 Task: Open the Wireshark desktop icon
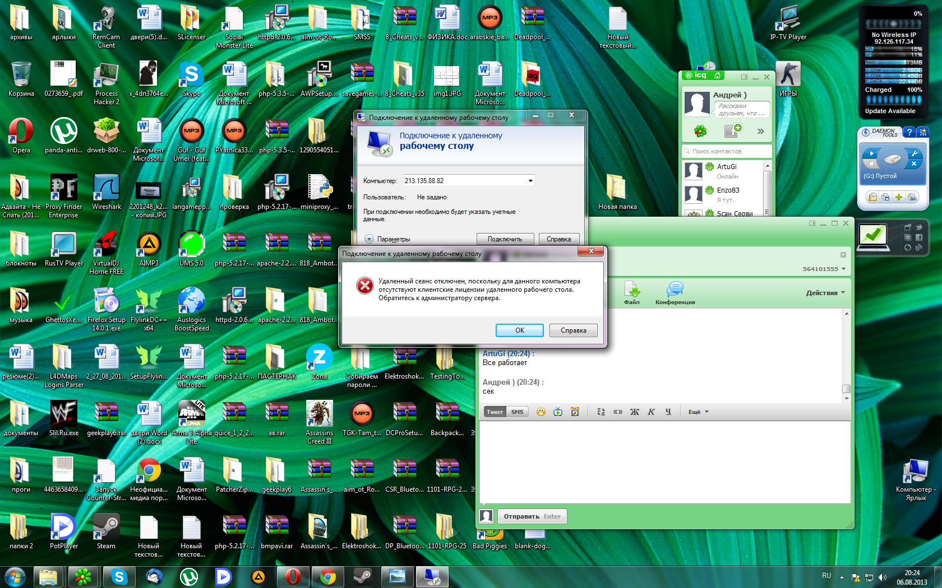point(106,193)
